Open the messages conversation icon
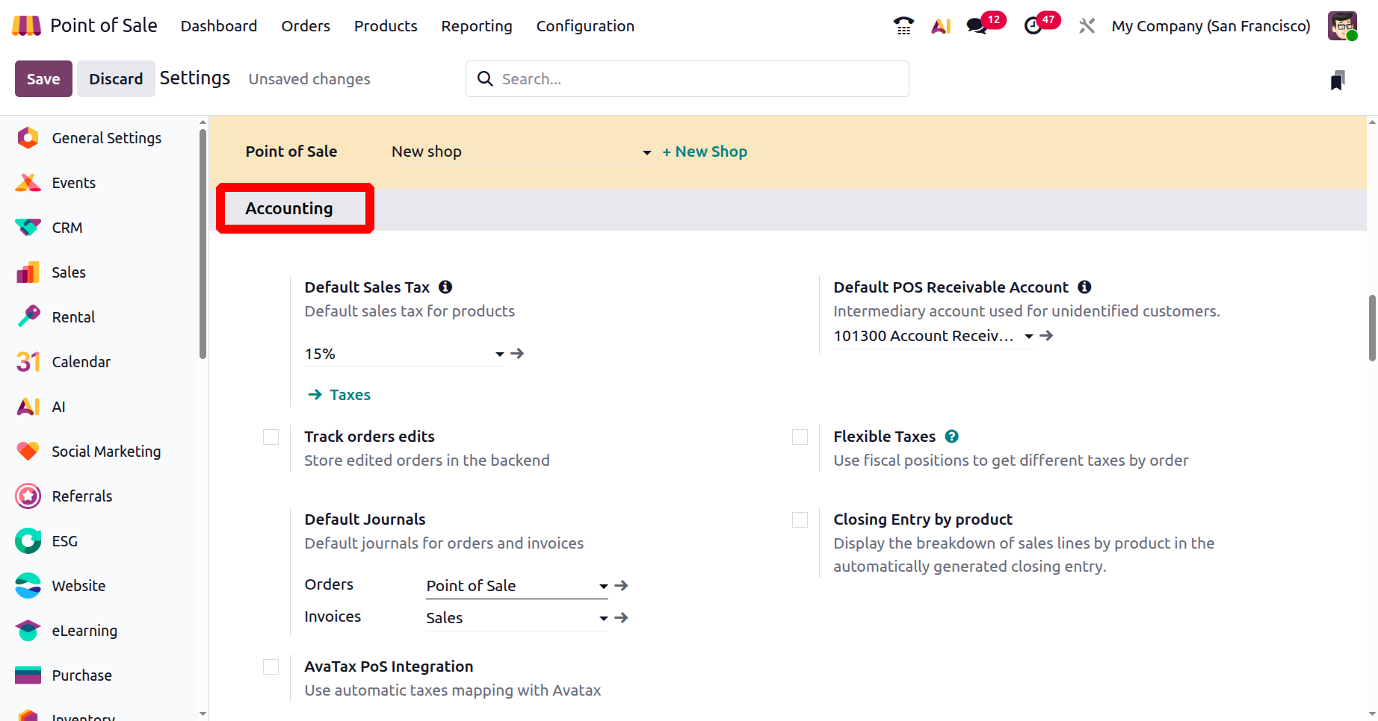The height and width of the screenshot is (721, 1378). [976, 26]
